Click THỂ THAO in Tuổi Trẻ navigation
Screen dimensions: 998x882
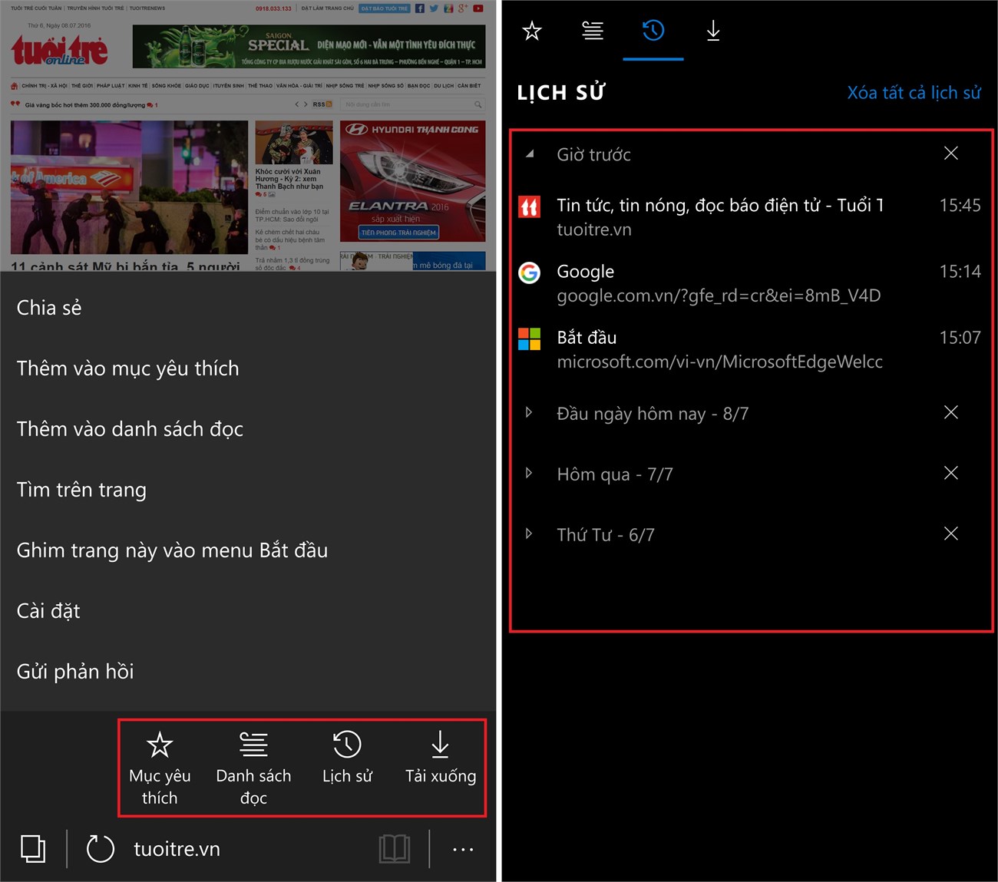260,86
